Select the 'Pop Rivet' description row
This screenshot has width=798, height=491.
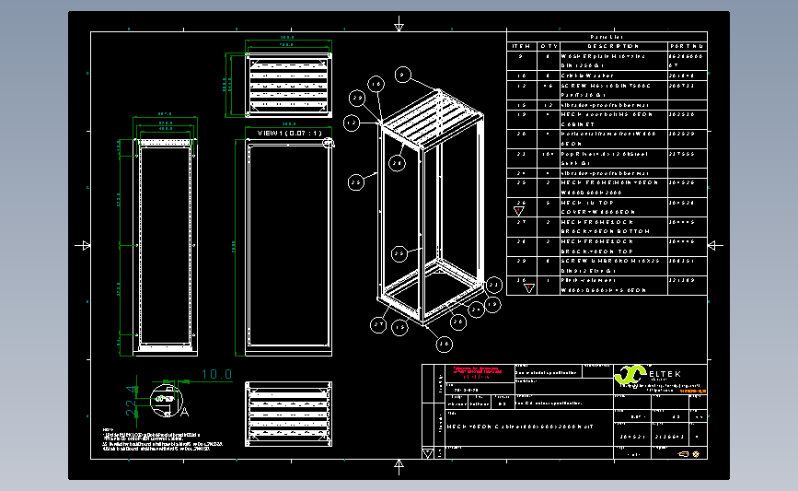pos(613,158)
